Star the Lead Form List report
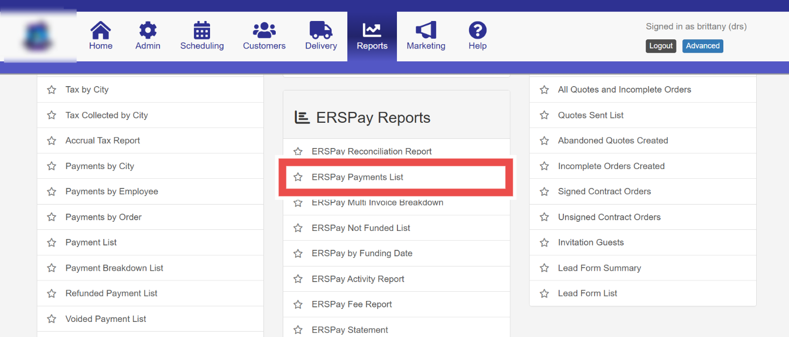 click(544, 293)
